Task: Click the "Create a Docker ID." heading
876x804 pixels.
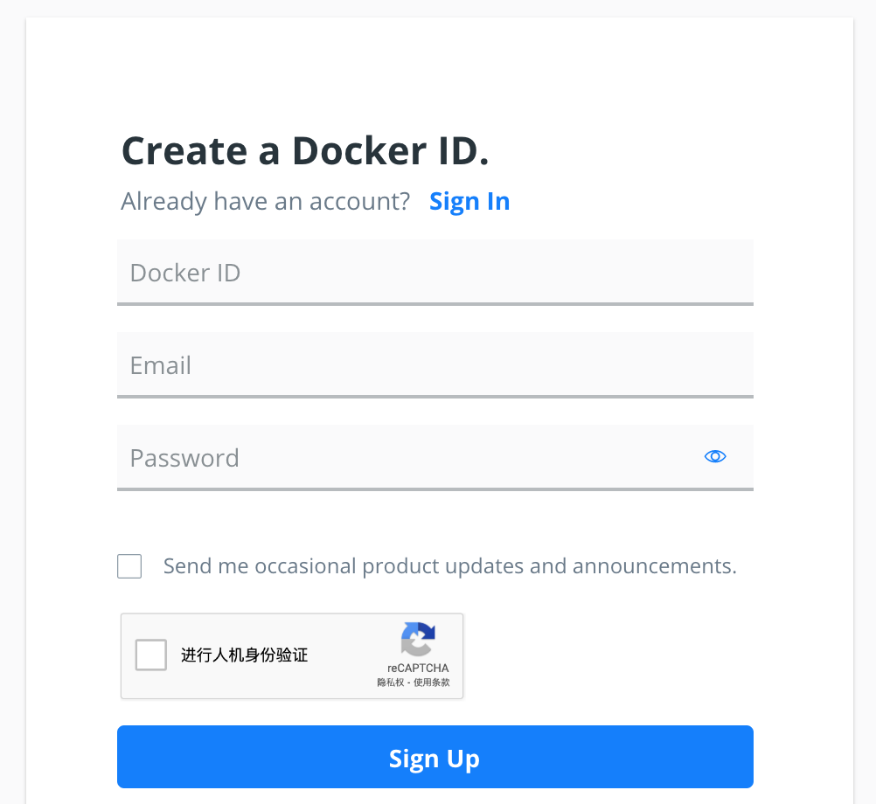Action: click(305, 151)
